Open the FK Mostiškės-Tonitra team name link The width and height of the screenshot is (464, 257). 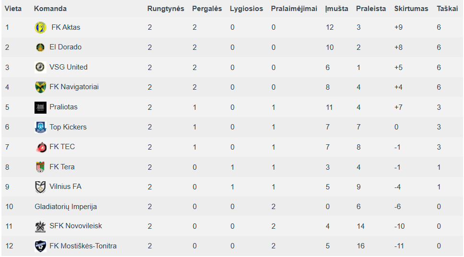pos(83,246)
